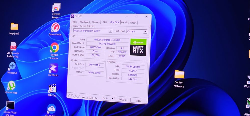Open the SPD tab

tap(105, 22)
